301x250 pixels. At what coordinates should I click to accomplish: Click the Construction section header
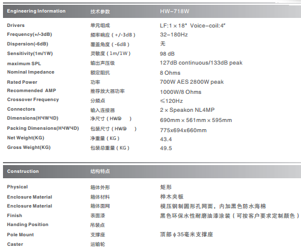(x=23, y=171)
